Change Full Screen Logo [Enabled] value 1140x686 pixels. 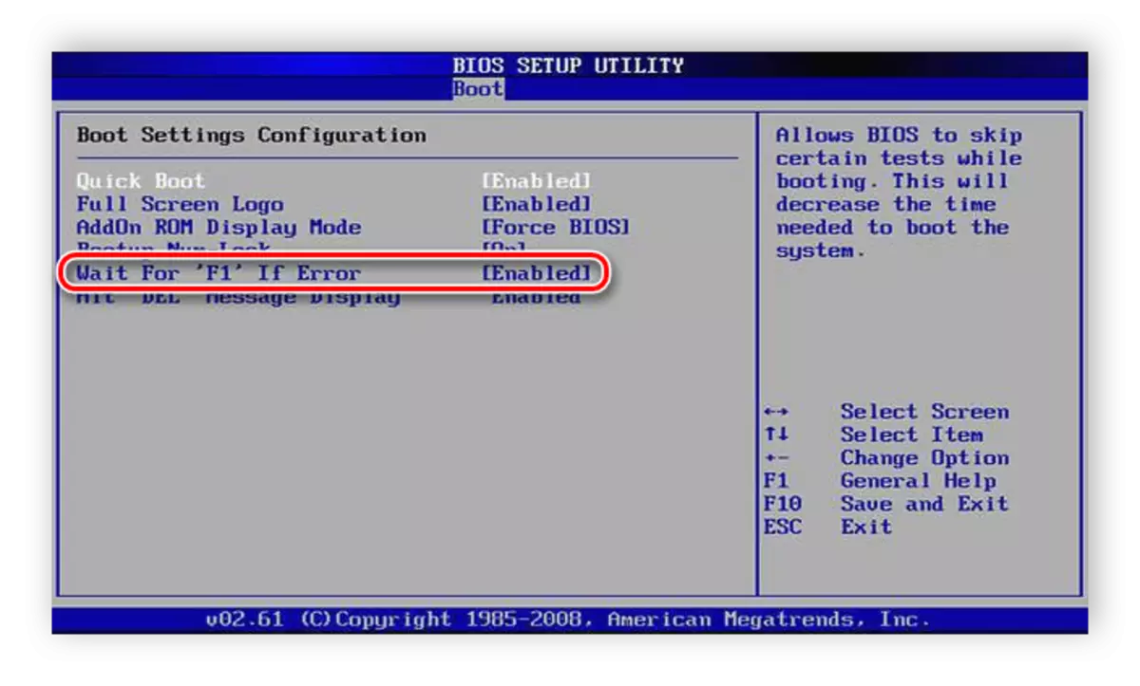[x=537, y=204]
